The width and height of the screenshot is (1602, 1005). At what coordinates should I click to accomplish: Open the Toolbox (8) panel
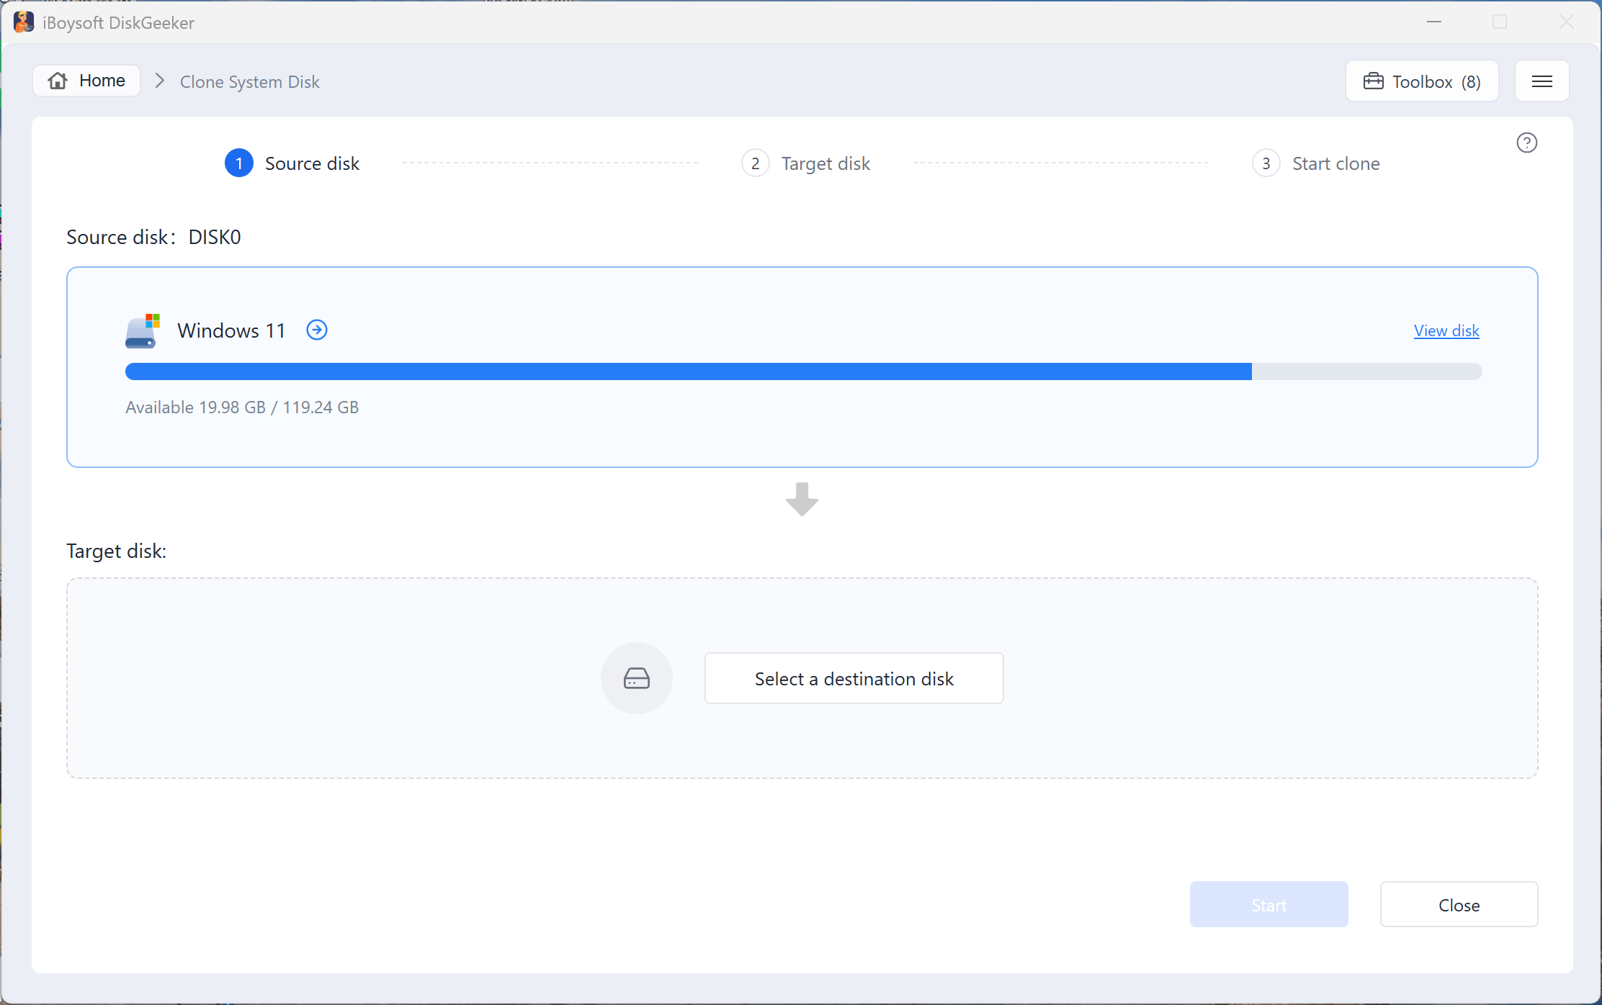pos(1422,81)
